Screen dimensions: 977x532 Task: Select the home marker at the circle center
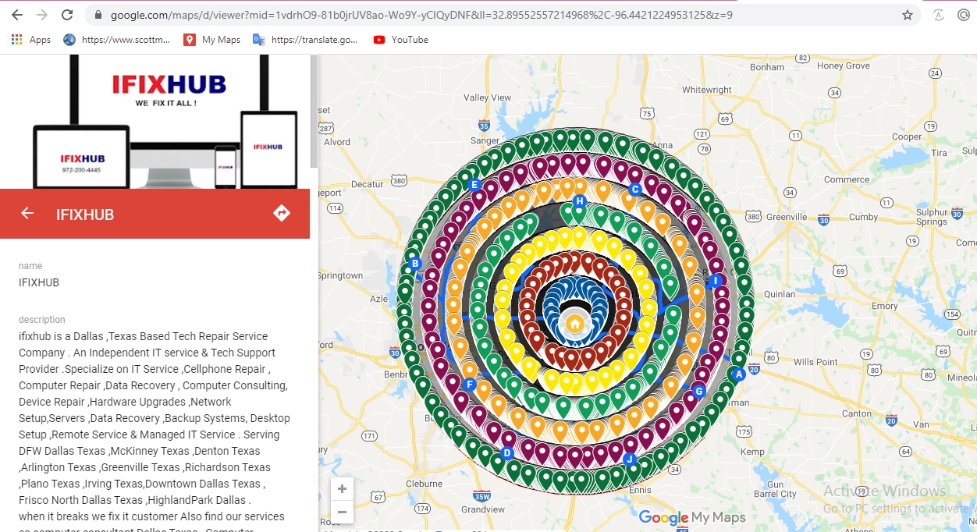pos(575,322)
